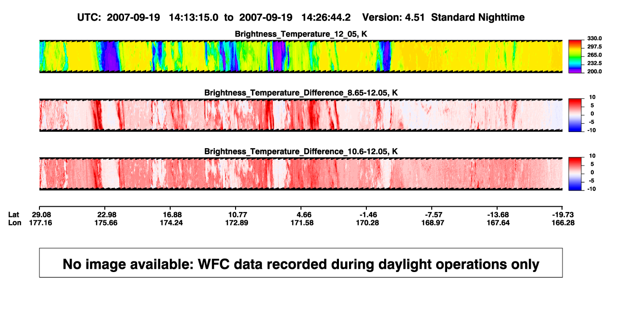Click the UTC: label in the header
This screenshot has height=320, width=625.
[x=89, y=17]
